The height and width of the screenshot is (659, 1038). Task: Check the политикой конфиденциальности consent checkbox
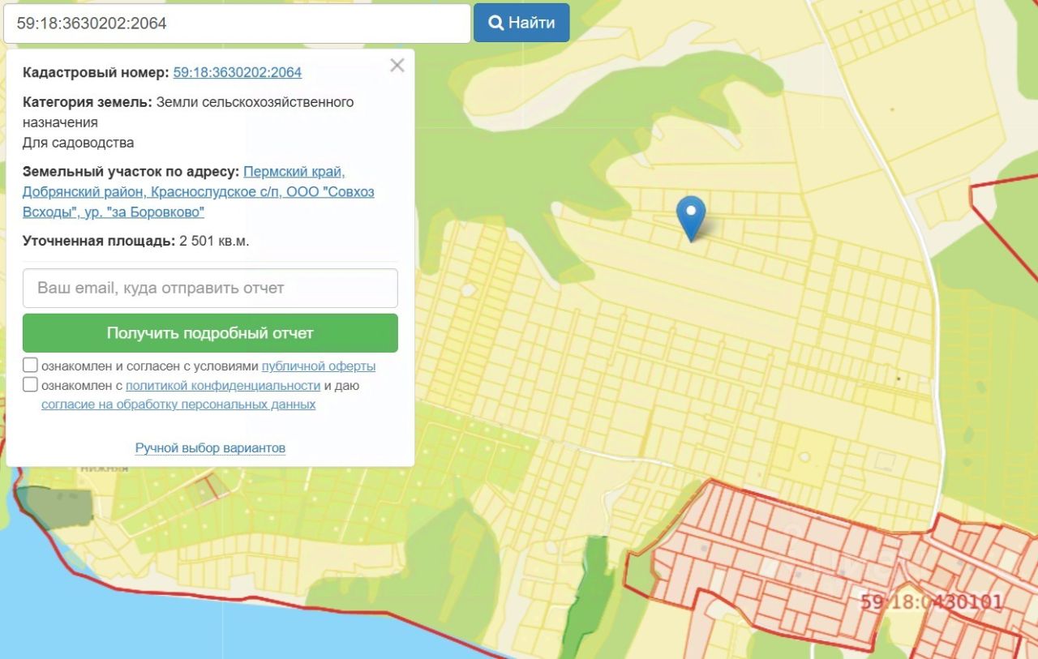click(30, 384)
